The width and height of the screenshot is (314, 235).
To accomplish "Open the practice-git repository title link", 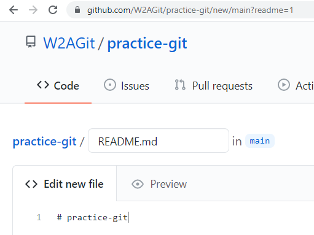I will click(147, 43).
